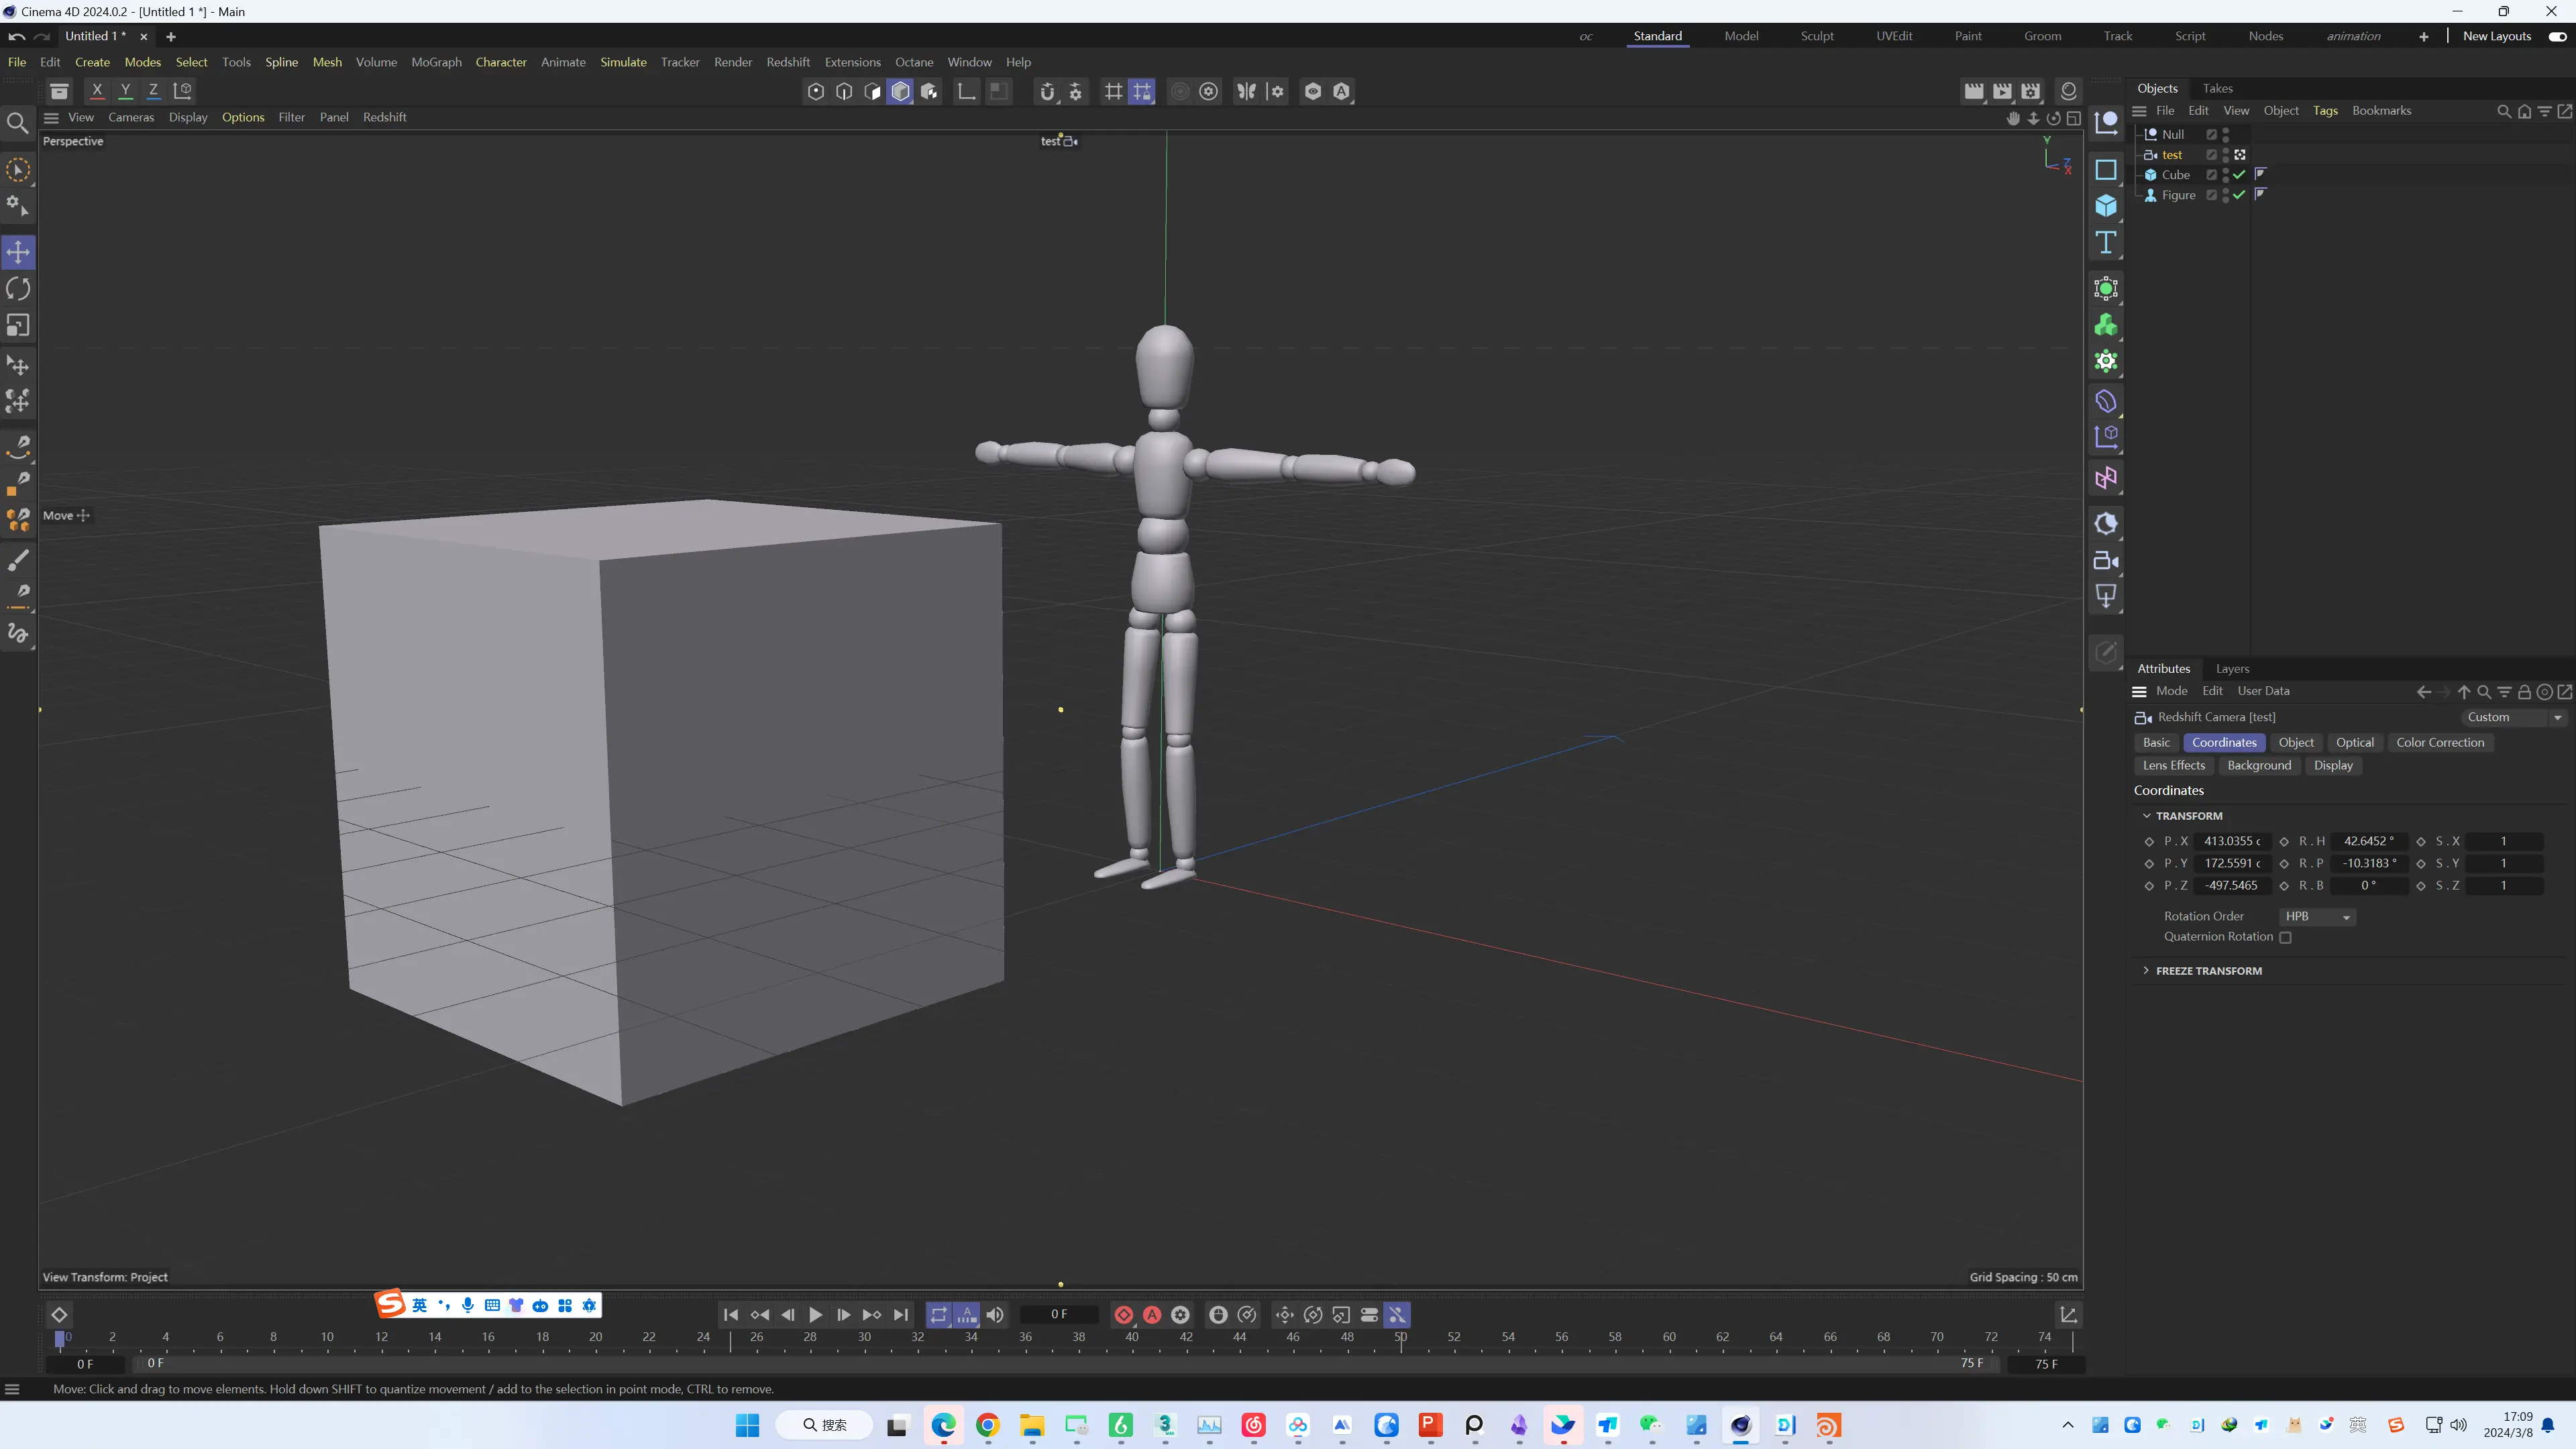Toggle X axis lock
Viewport: 2576px width, 1449px height.
(97, 91)
